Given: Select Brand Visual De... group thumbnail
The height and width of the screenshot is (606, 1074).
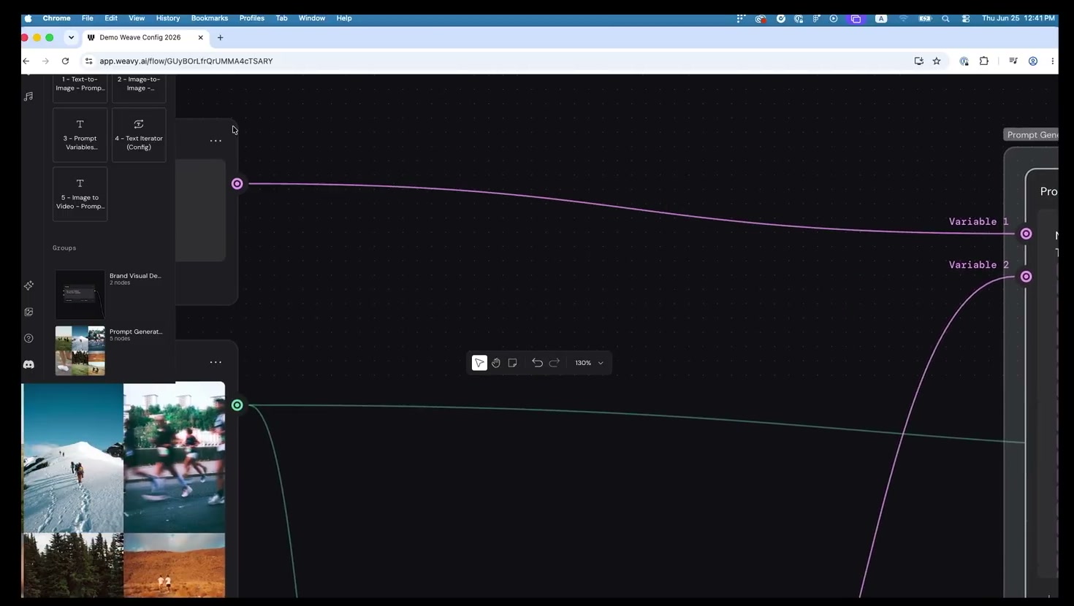Looking at the screenshot, I should pos(80,294).
